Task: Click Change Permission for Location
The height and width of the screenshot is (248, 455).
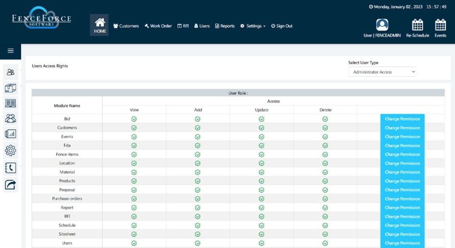Action: [x=403, y=163]
